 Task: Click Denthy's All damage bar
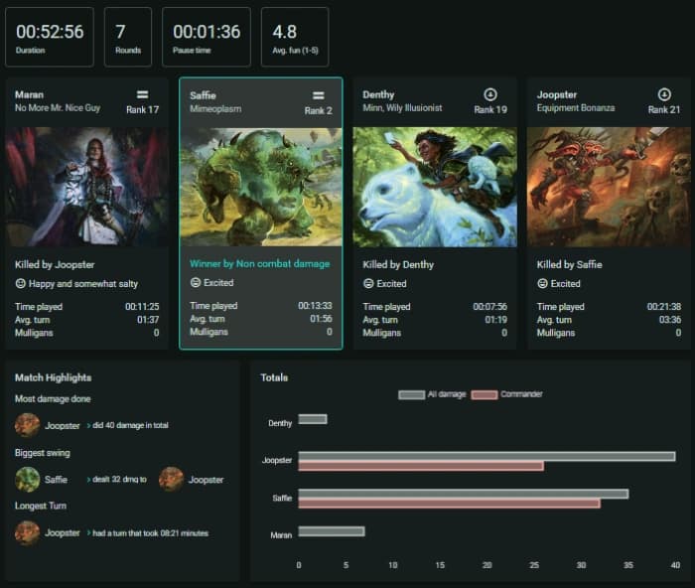[313, 419]
